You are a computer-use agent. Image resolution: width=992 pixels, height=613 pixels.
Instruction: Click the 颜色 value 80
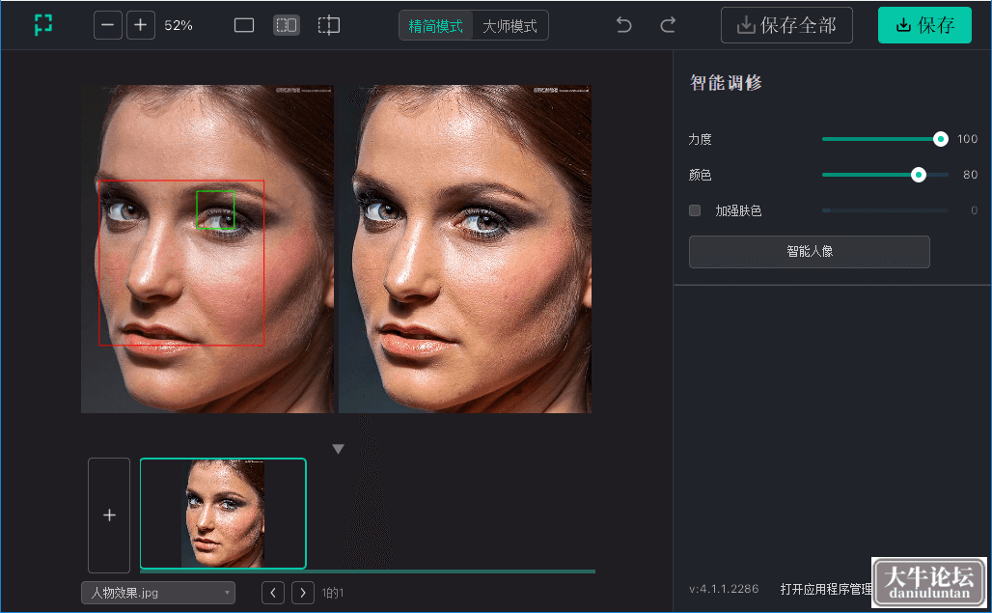(x=970, y=175)
